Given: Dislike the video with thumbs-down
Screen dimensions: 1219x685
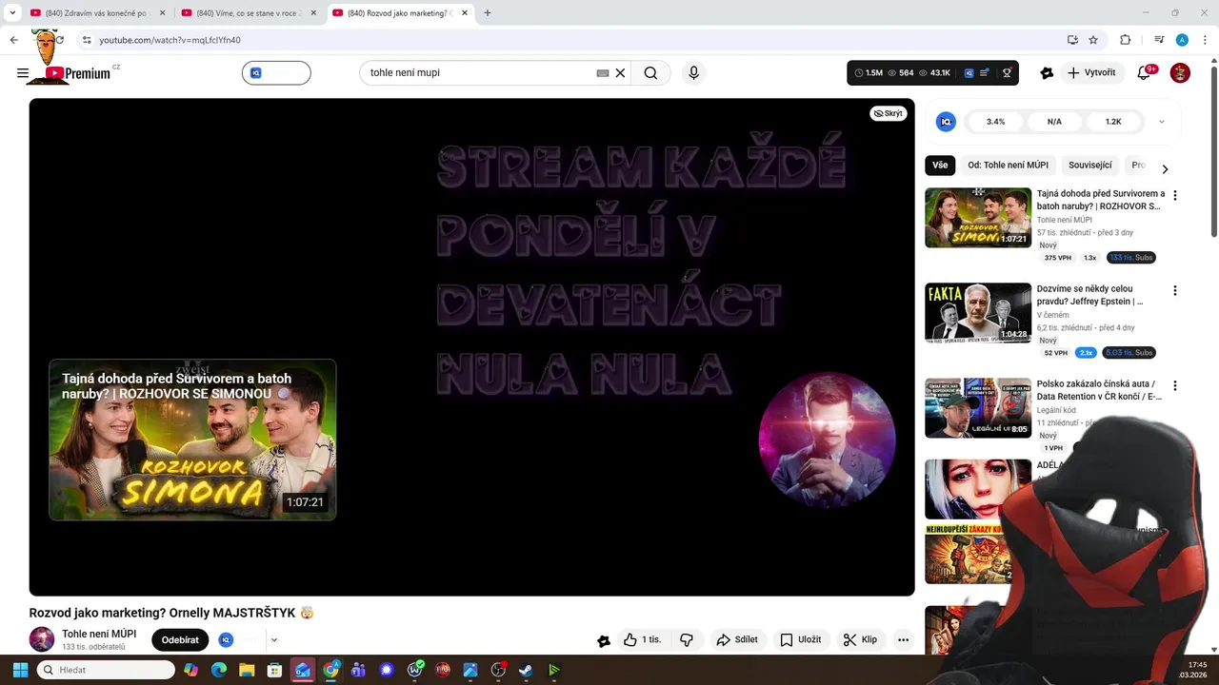Looking at the screenshot, I should point(687,639).
